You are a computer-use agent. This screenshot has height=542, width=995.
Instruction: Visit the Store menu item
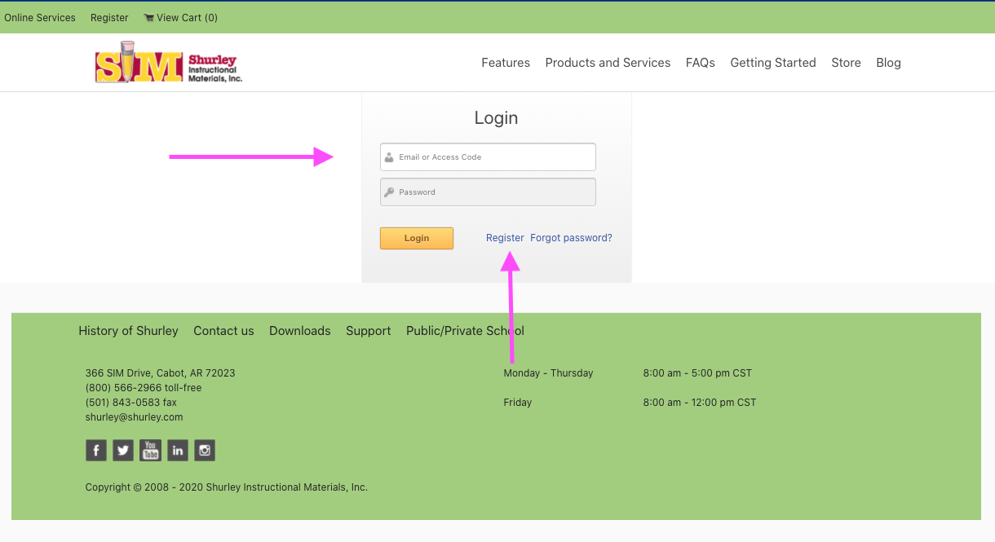click(x=846, y=63)
